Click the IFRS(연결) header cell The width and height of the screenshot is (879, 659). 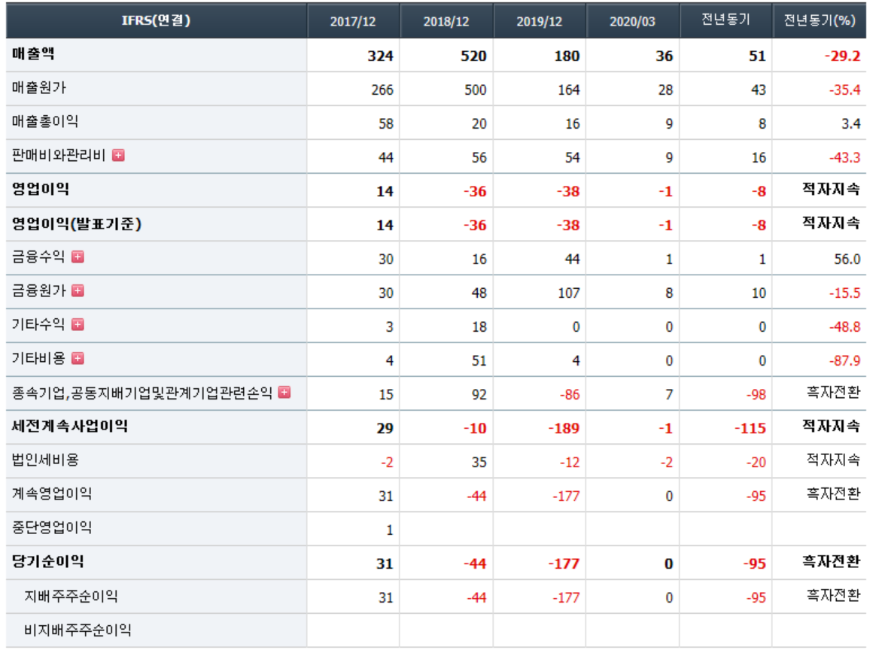coord(157,20)
